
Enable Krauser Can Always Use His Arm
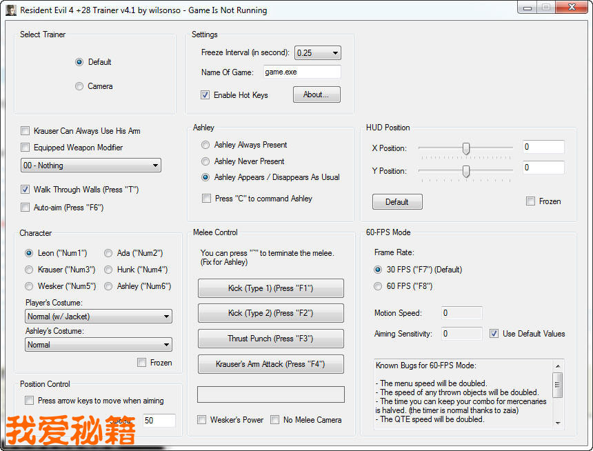[x=26, y=131]
